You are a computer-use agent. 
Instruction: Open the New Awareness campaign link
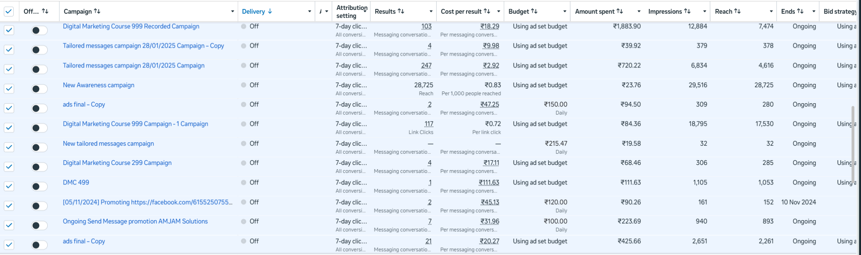(x=98, y=85)
